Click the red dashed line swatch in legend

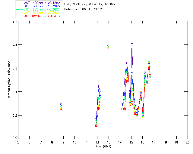[x=20, y=16]
